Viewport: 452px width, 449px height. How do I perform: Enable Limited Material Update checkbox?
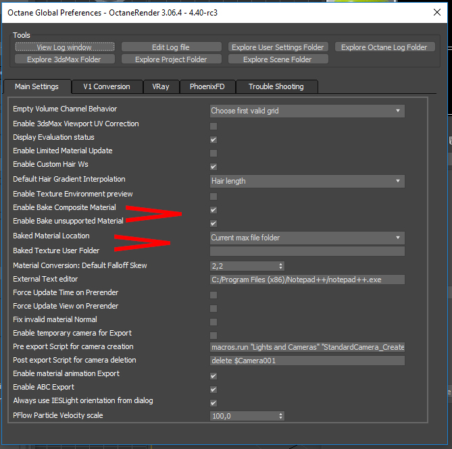coord(214,153)
